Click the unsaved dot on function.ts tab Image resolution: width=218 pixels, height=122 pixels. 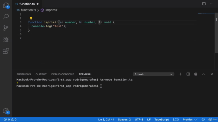[38, 4]
